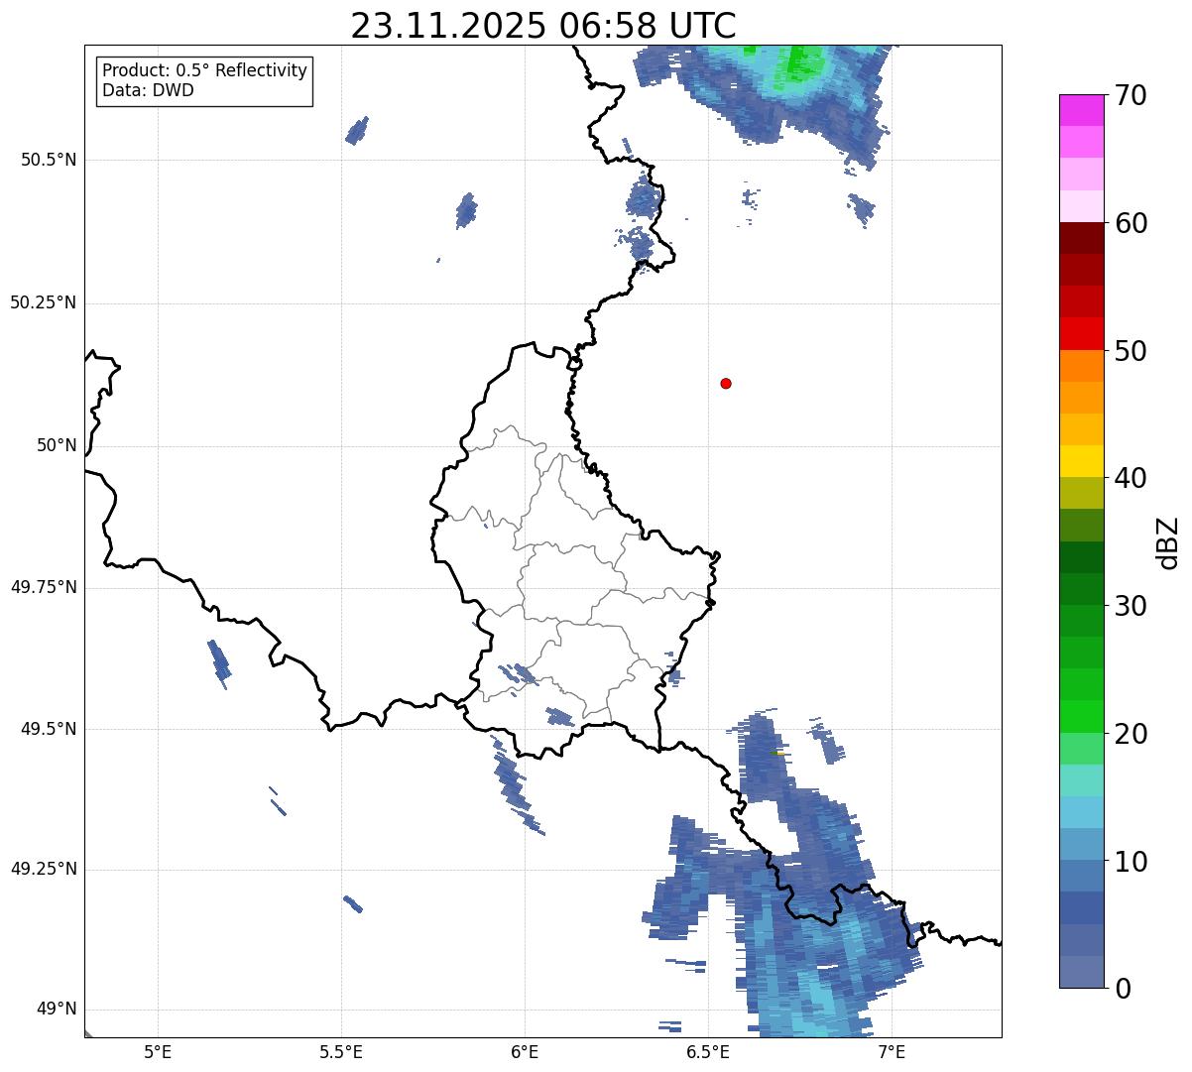Image resolution: width=1192 pixels, height=1072 pixels.
Task: Click the small olive-yellow echo pixel above southern rain band
Action: pos(778,754)
